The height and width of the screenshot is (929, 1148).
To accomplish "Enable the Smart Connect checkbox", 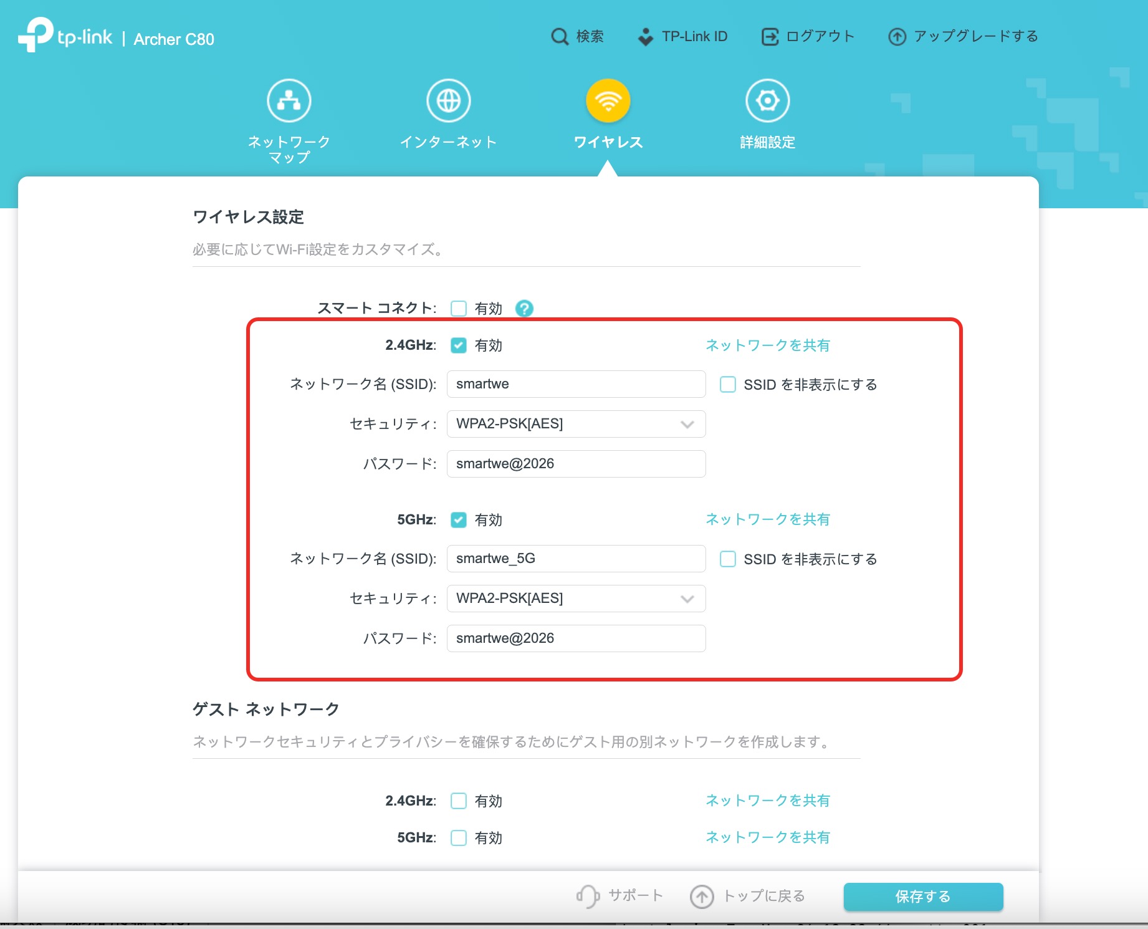I will coord(459,308).
